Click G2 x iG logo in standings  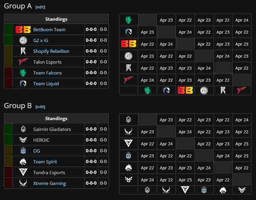pos(23,41)
